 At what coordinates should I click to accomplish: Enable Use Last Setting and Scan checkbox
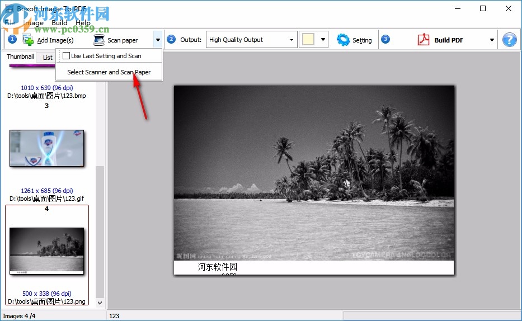click(x=66, y=56)
